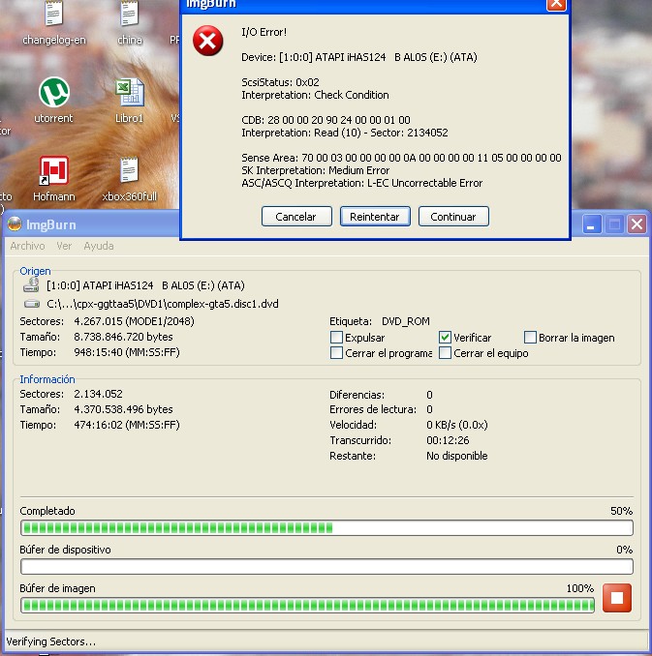Minimize the ImgBurn main window
652x656 pixels.
point(592,224)
